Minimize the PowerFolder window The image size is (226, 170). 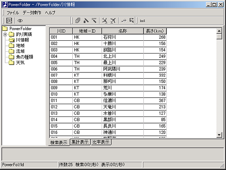tap(209, 5)
